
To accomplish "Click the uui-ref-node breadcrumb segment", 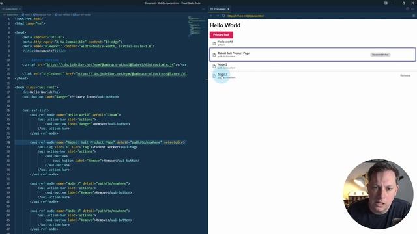I will pyautogui.click(x=81, y=14).
